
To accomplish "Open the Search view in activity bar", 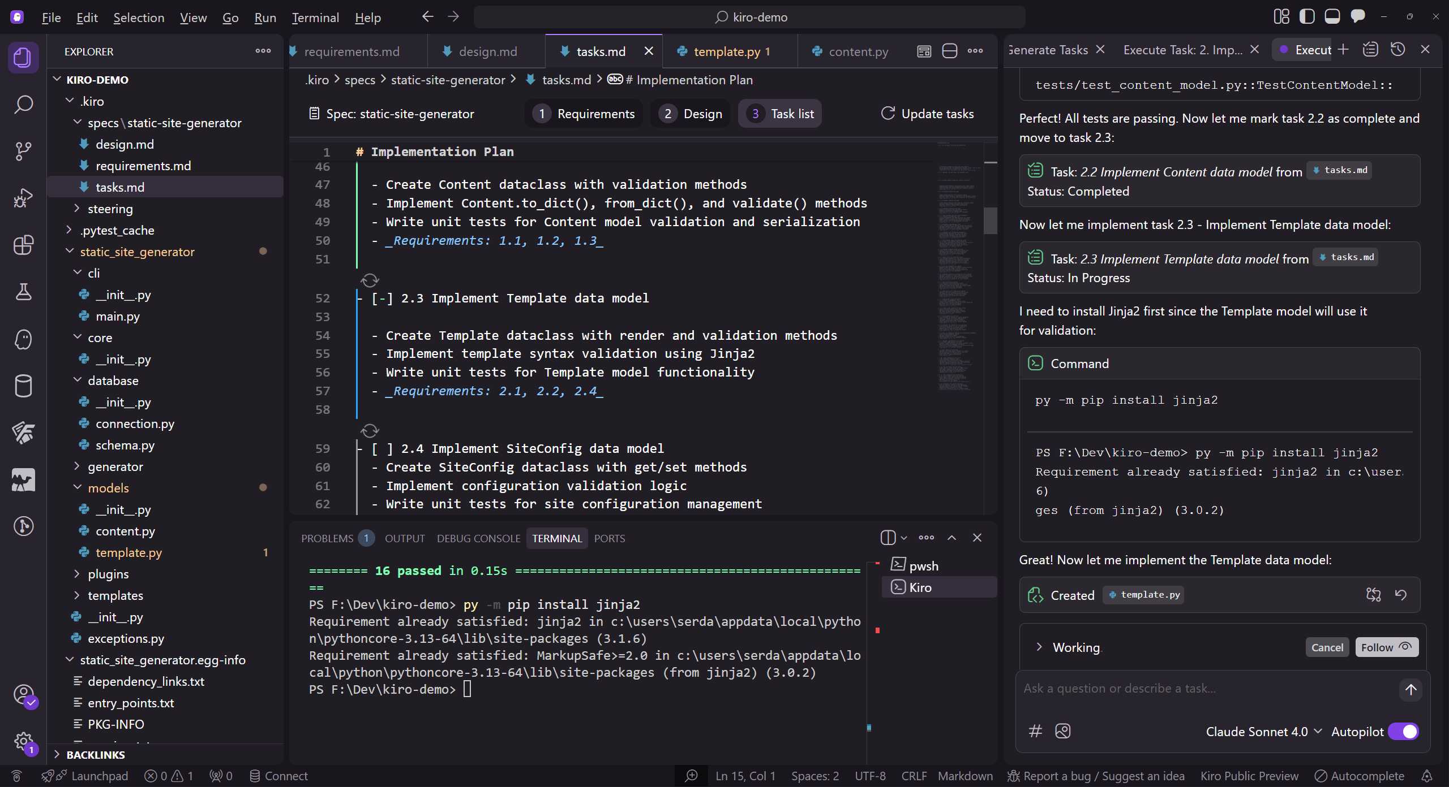I will 23,104.
